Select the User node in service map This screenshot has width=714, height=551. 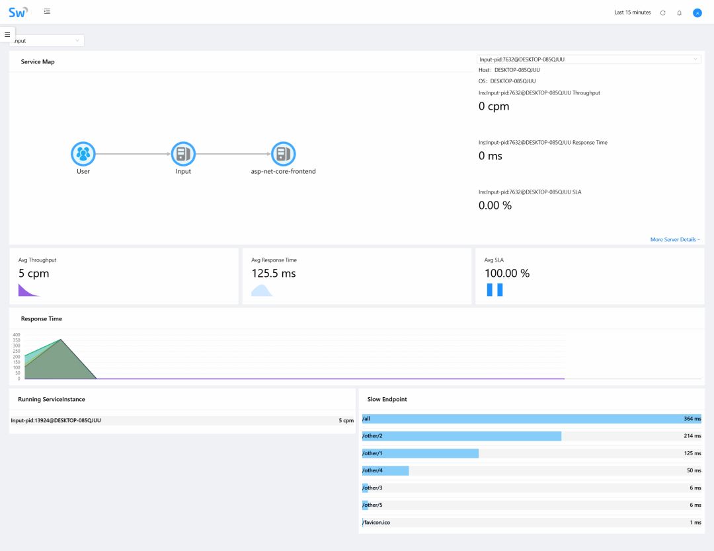point(83,154)
